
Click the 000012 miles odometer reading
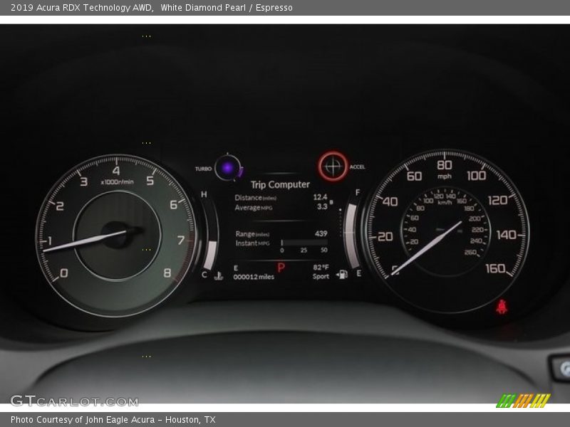click(x=254, y=277)
